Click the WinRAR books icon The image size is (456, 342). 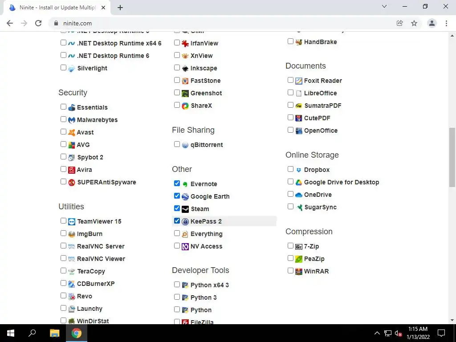pyautogui.click(x=299, y=271)
